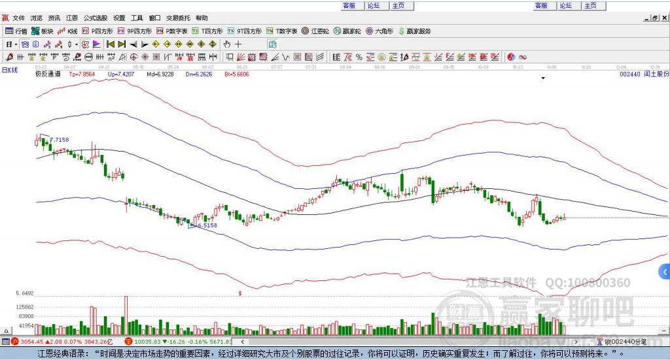The width and height of the screenshot is (670, 360).
Task: Click the right 主页 link
Action: (590, 5)
